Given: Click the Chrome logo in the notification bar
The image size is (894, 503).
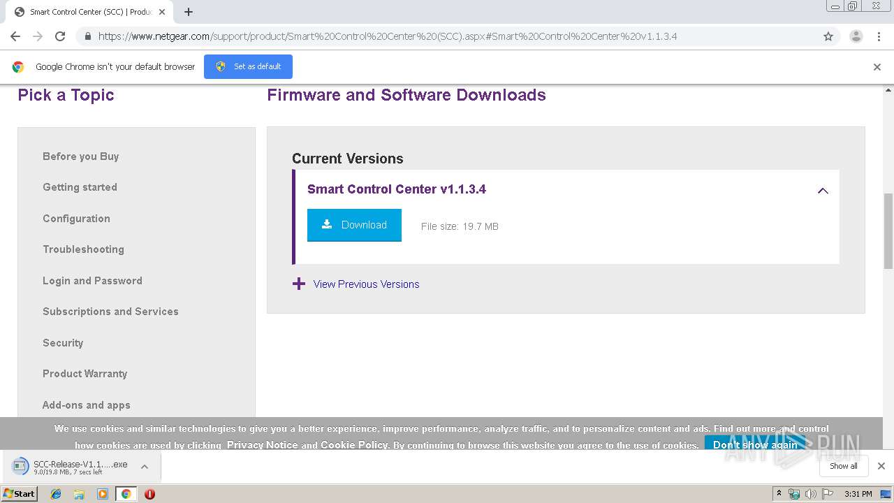Looking at the screenshot, I should coord(18,67).
